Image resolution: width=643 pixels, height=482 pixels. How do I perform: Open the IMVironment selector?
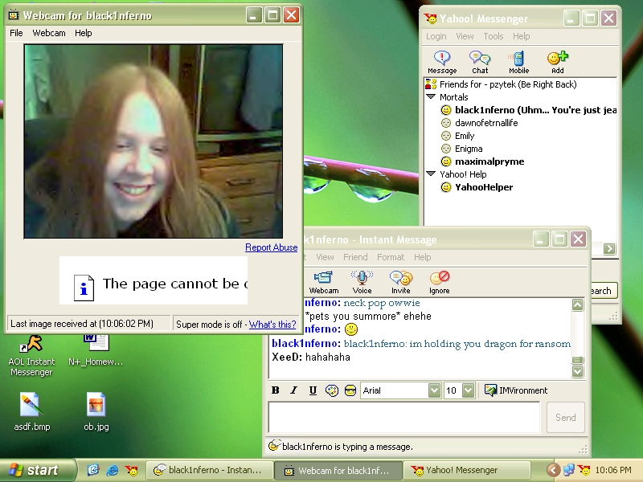(x=516, y=390)
